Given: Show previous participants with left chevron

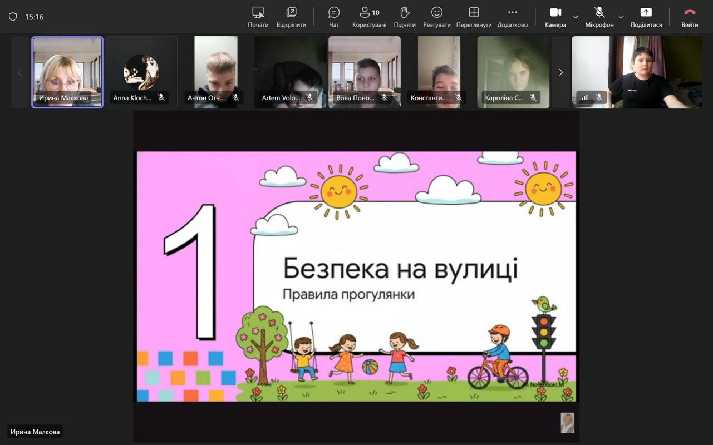Looking at the screenshot, I should [19, 72].
